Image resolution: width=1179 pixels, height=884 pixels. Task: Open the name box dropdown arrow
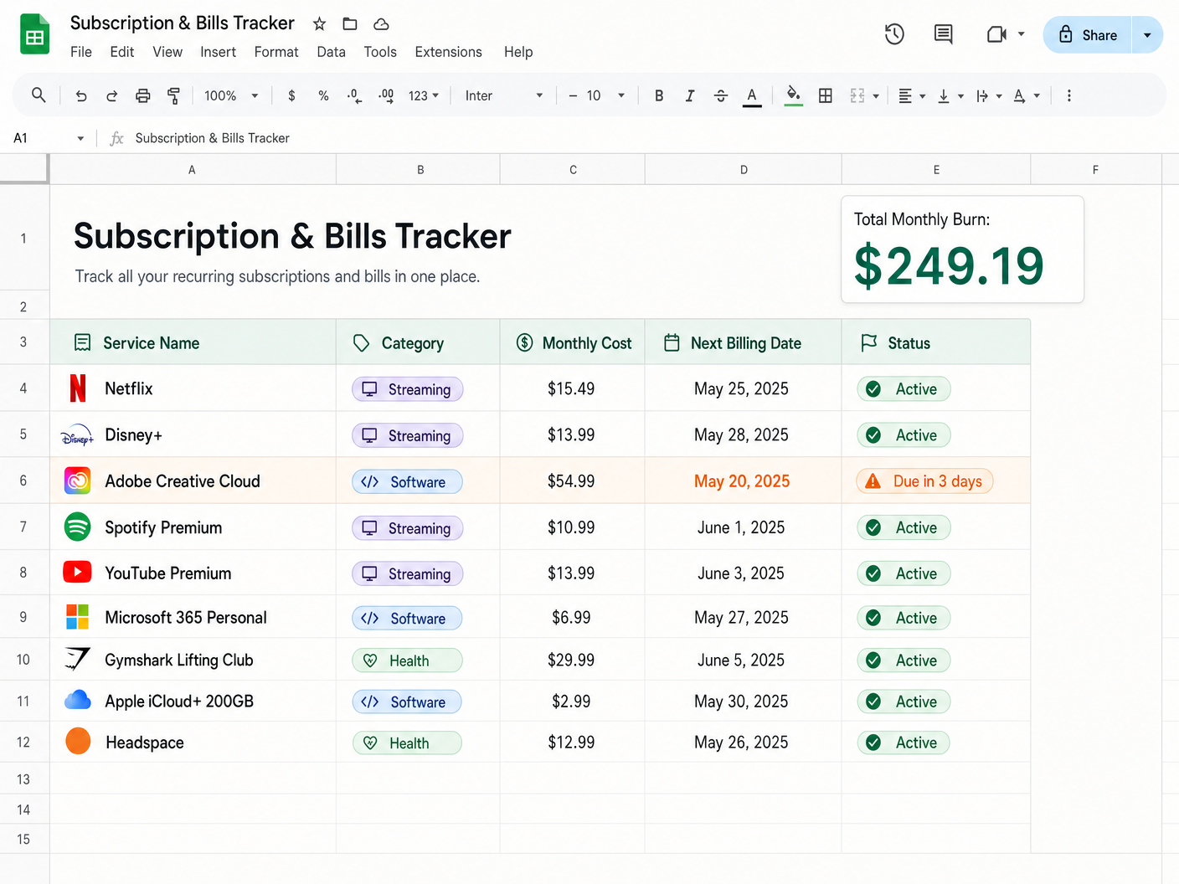tap(80, 138)
